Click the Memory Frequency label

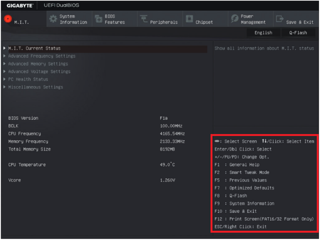(x=28, y=141)
